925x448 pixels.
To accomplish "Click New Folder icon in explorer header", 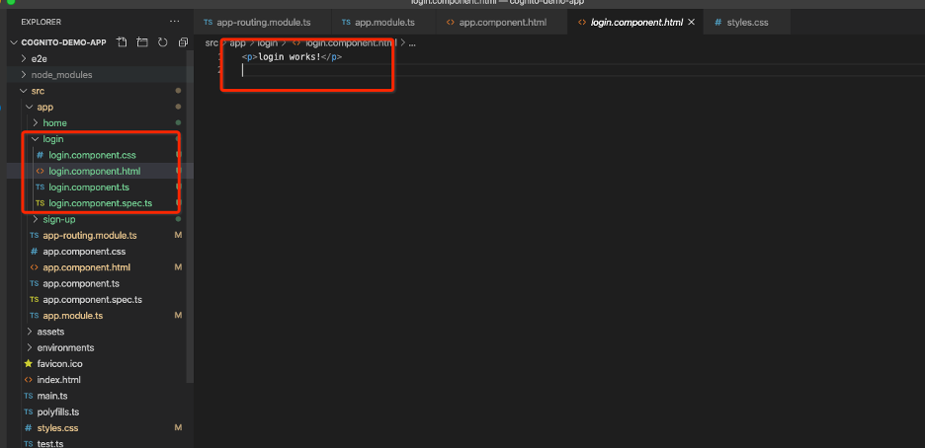I will pyautogui.click(x=142, y=42).
